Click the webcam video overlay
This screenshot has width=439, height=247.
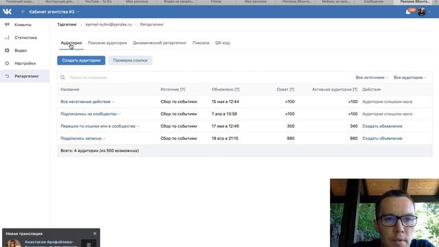(x=384, y=213)
